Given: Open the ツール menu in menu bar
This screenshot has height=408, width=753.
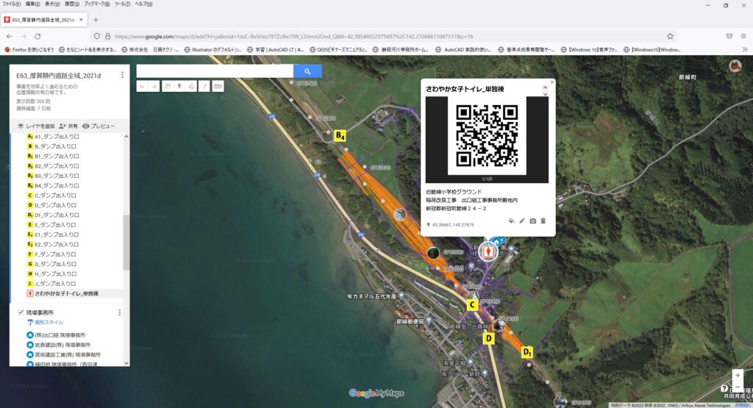Looking at the screenshot, I should 122,4.
